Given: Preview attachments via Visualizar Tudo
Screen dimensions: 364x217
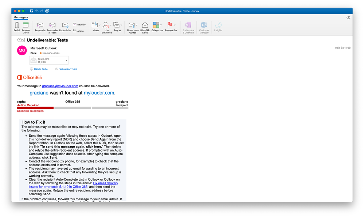Looking at the screenshot, I should click(66, 69).
